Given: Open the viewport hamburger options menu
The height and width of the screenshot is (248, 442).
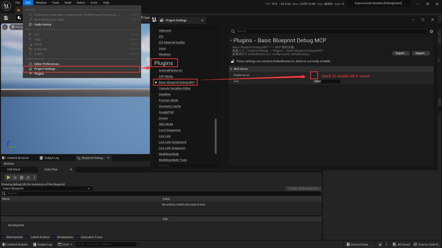Looking at the screenshot, I should (x=5, y=27).
